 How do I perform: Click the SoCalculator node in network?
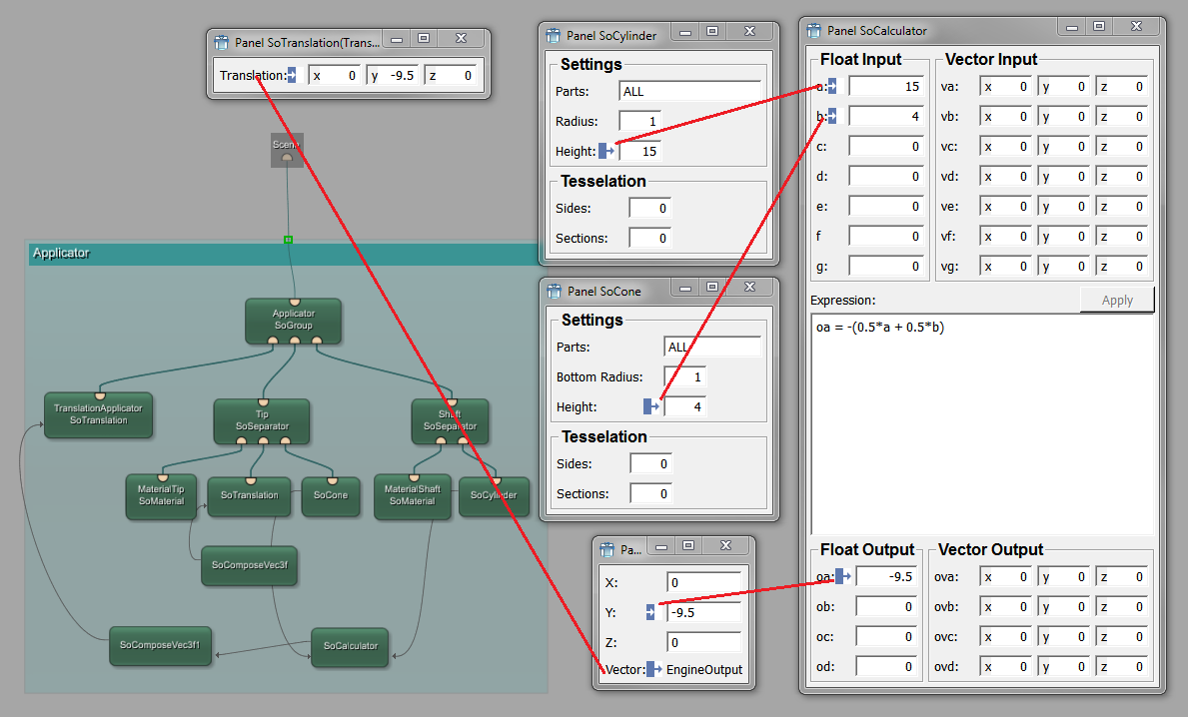[x=350, y=646]
